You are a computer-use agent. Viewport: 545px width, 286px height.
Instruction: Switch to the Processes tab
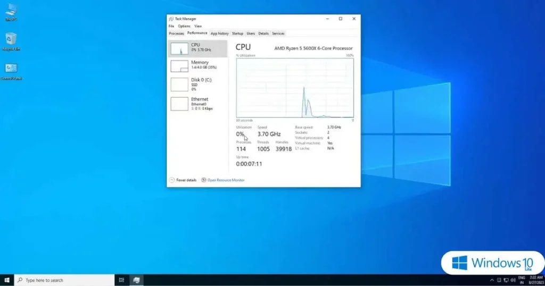pyautogui.click(x=176, y=33)
